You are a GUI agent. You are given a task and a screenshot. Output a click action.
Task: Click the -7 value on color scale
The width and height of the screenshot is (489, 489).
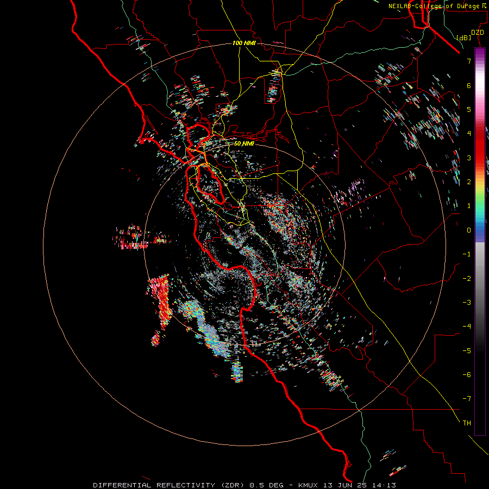click(x=467, y=399)
